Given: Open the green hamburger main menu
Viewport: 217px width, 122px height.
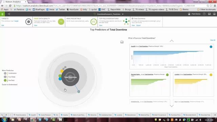Looking at the screenshot, I should [x=2, y=14].
